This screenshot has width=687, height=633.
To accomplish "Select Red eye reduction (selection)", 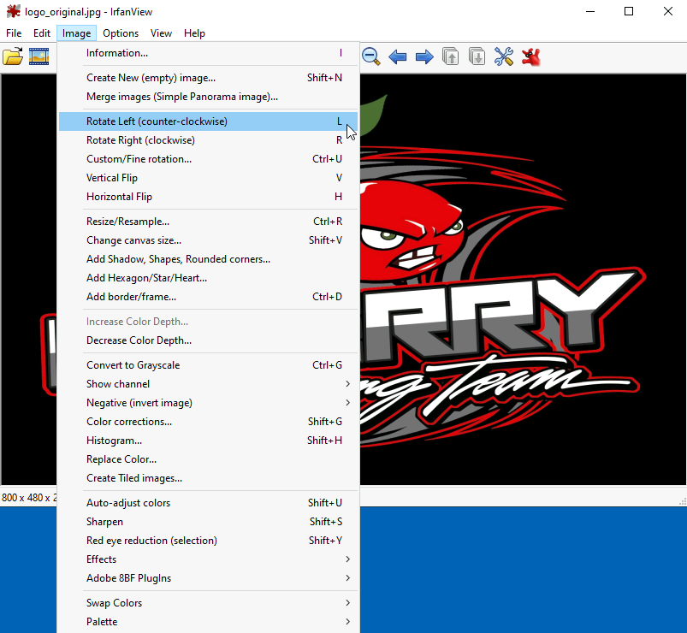I will point(208,541).
